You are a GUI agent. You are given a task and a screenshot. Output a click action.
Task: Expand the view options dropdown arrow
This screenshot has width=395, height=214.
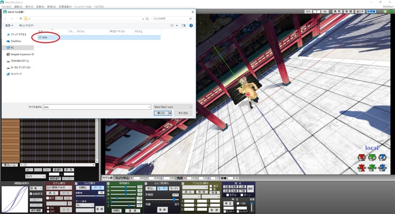click(x=177, y=25)
